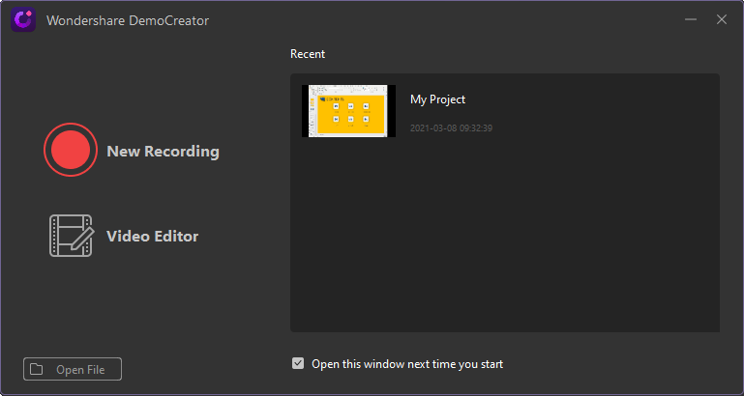The height and width of the screenshot is (396, 744).
Task: Close the DemoCreator window
Action: tap(721, 19)
